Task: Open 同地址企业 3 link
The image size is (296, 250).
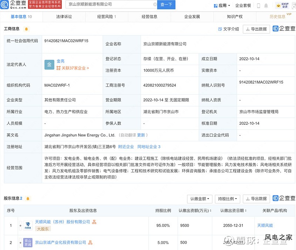Action: point(149,147)
